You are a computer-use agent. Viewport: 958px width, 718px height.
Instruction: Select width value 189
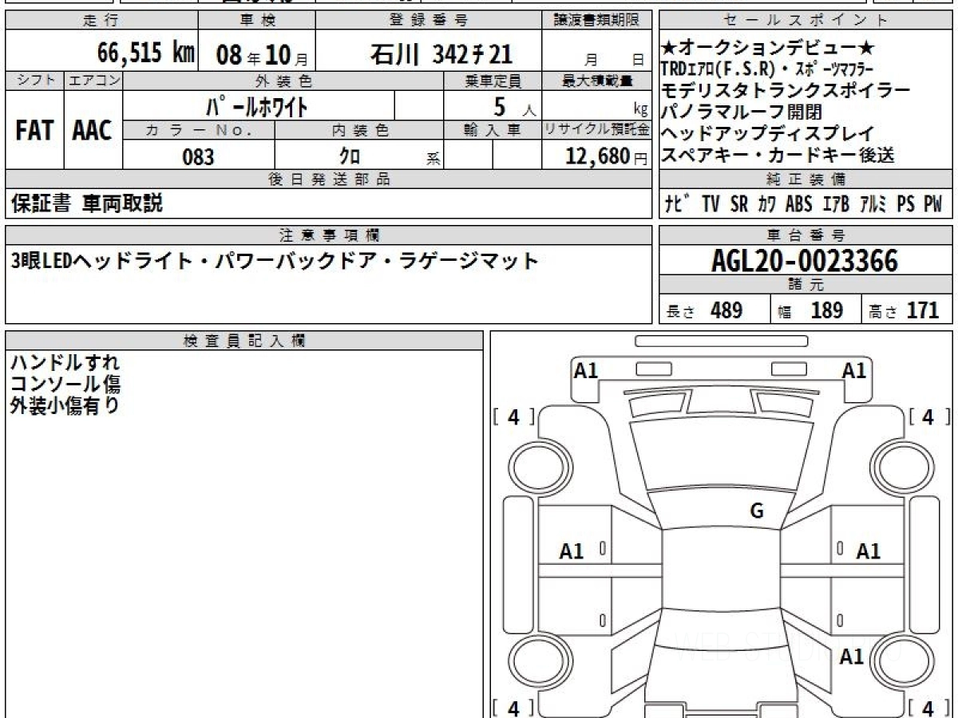click(826, 310)
